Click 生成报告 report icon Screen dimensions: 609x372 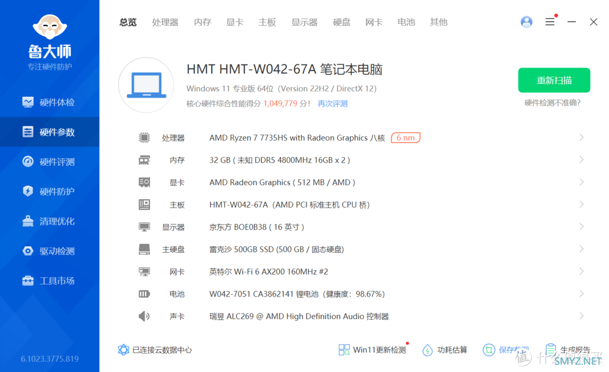coord(551,350)
